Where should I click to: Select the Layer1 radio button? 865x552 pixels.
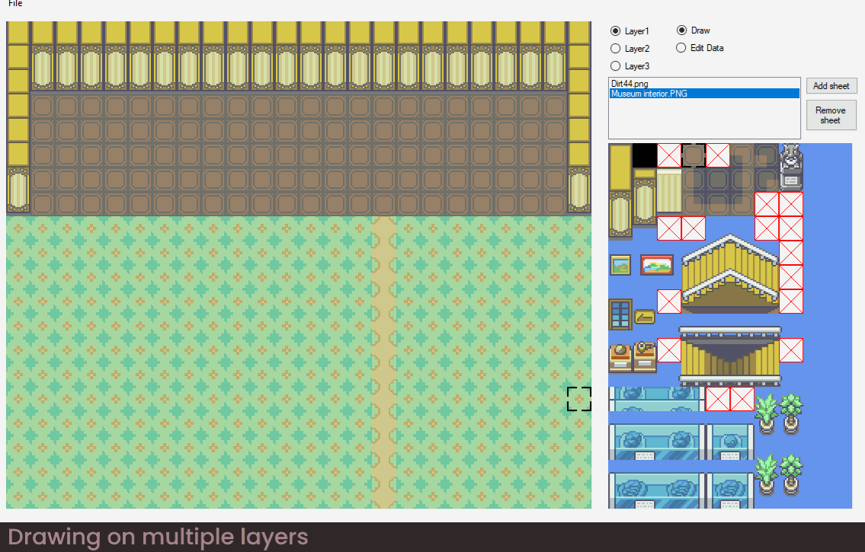pos(616,31)
